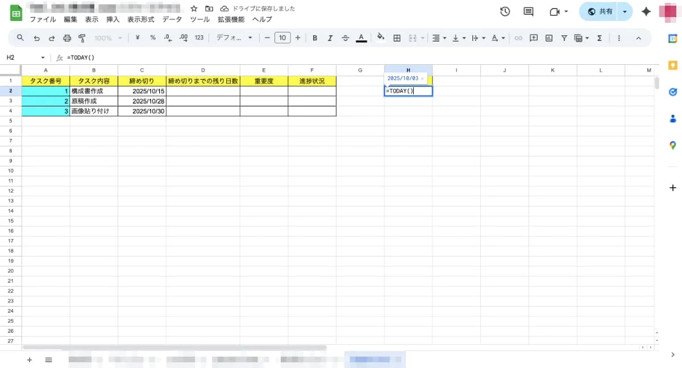Screen dimensions: 682x368
Task: Expand the Share button dropdown arrow
Action: pyautogui.click(x=623, y=11)
